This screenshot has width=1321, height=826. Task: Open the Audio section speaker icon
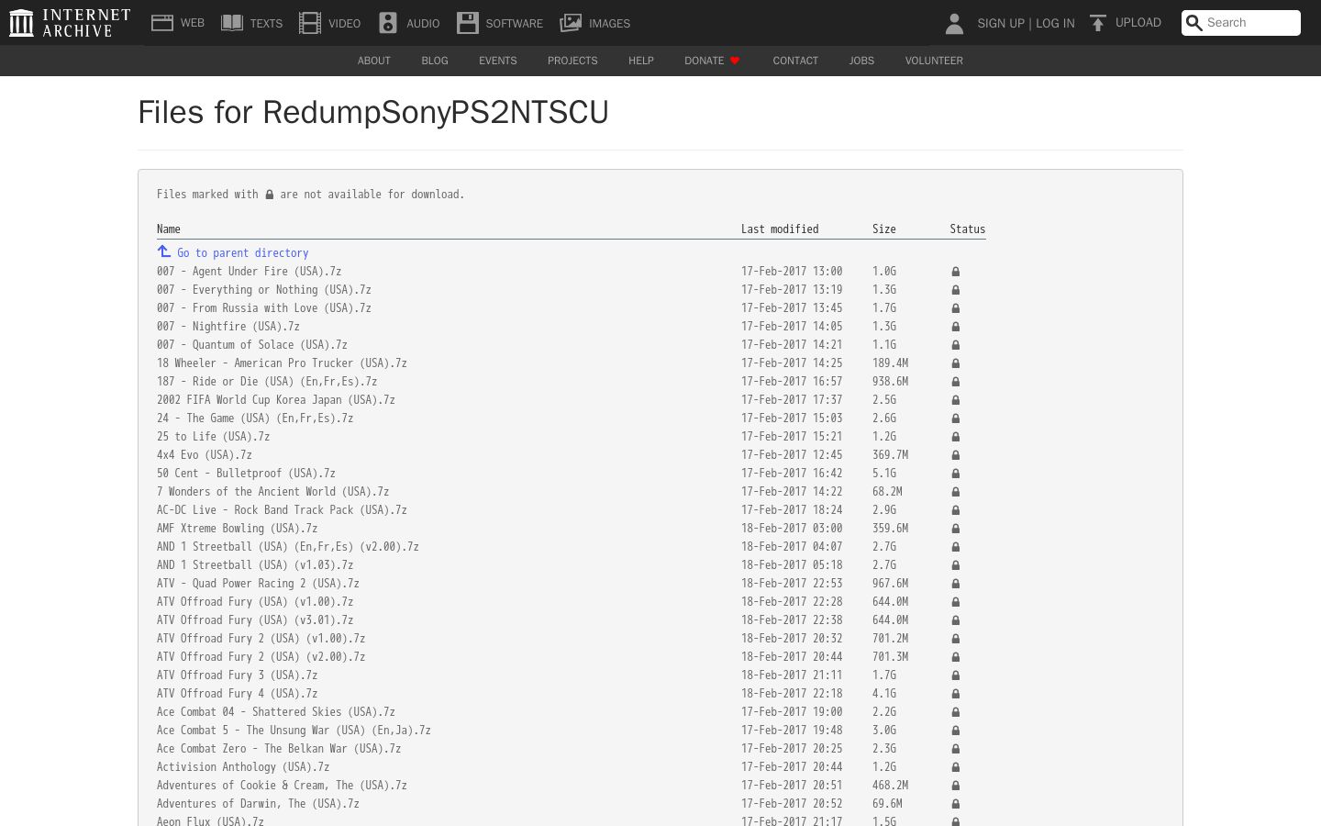pyautogui.click(x=388, y=23)
